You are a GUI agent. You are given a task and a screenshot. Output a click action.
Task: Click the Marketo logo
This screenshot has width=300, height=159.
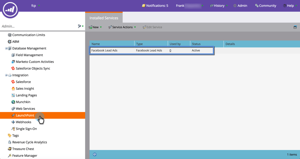pyautogui.click(x=10, y=10)
